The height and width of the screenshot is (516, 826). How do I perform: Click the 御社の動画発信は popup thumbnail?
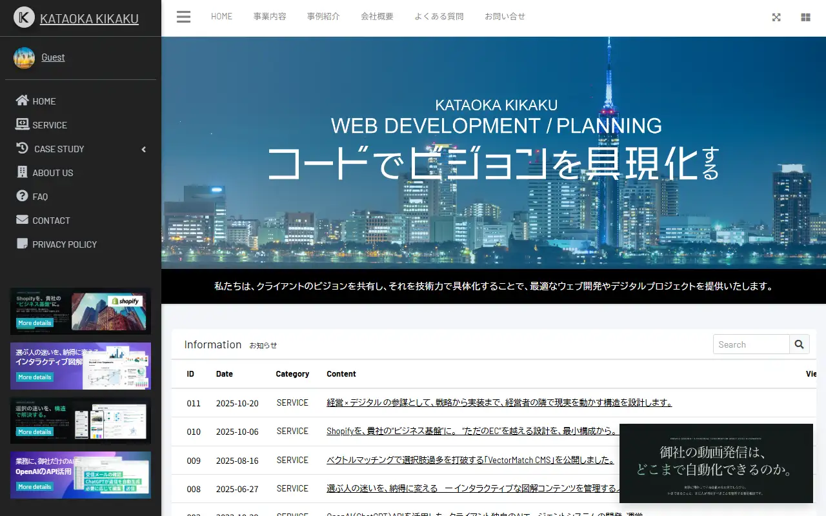(x=716, y=463)
